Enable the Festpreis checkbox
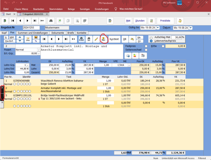This screenshot has height=160, width=211. (146, 46)
